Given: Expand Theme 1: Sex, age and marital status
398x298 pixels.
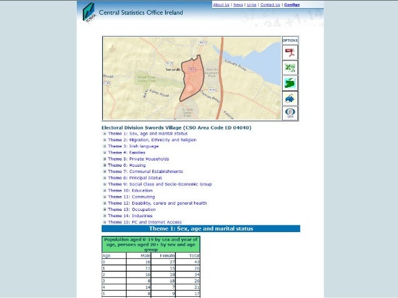Looking at the screenshot, I should [x=105, y=133].
